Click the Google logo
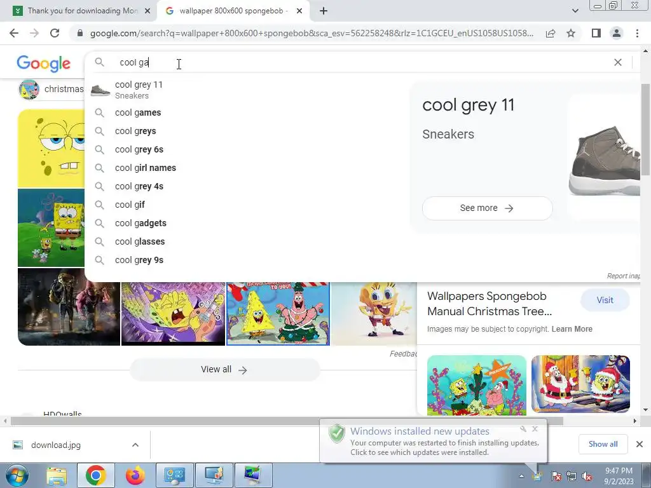 pos(44,64)
